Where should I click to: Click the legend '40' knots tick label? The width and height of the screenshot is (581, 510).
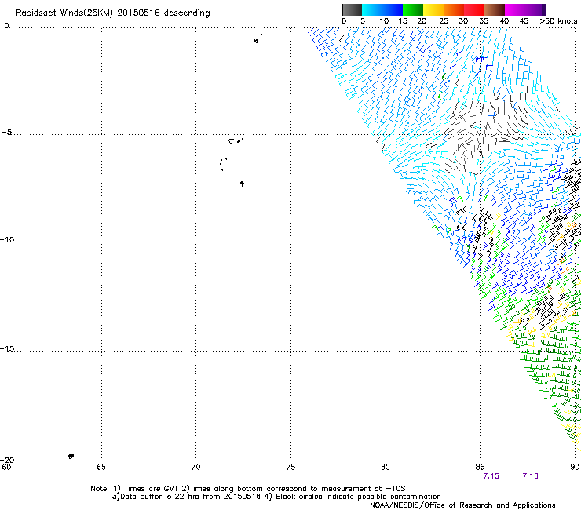504,21
